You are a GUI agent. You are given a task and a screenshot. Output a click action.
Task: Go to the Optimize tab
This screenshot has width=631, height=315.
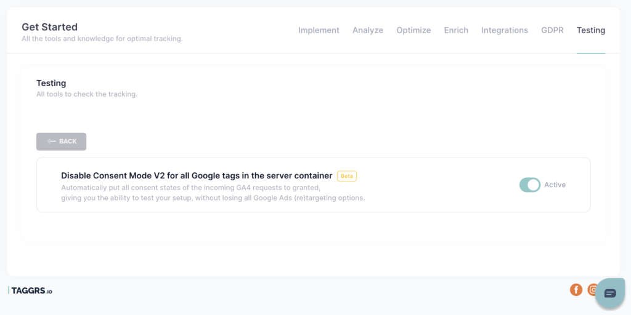[x=413, y=30]
